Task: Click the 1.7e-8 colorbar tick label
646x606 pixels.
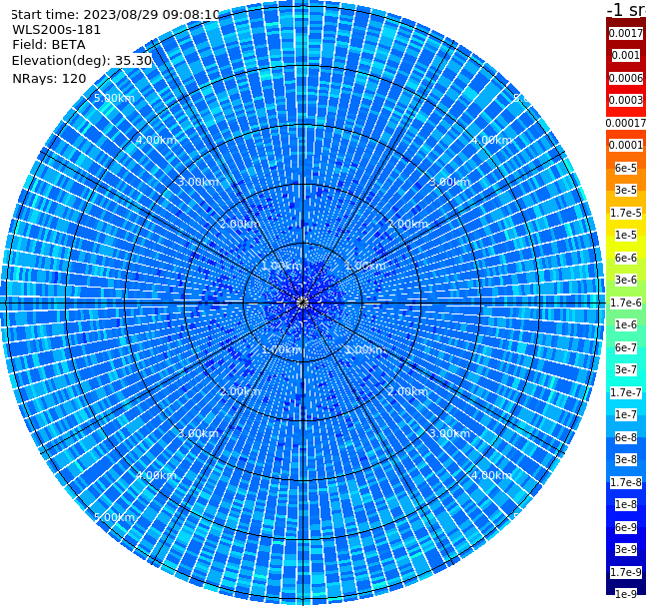Action: (625, 482)
